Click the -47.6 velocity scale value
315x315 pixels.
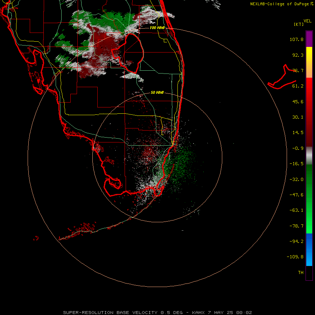[x=296, y=195]
